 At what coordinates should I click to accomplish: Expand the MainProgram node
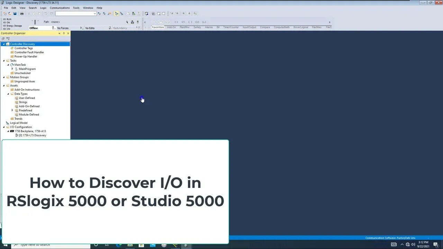click(x=12, y=69)
